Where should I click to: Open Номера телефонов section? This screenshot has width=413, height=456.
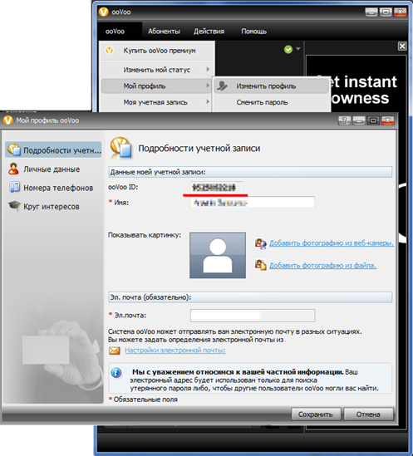[58, 189]
